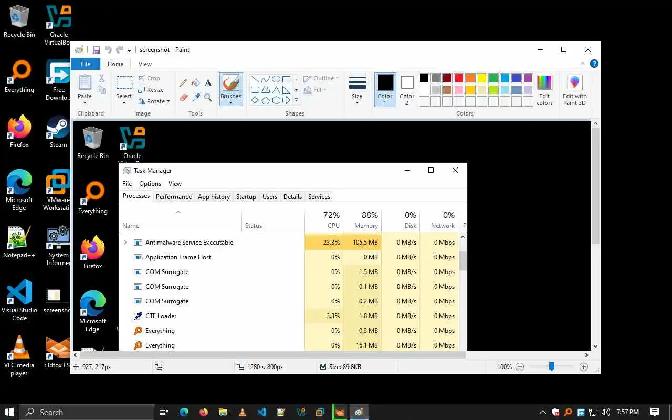Pick the green color swatch

click(493, 78)
